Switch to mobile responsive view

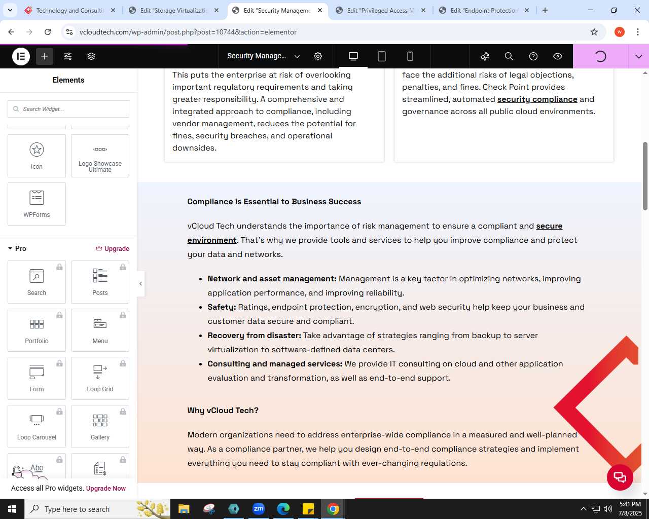[x=410, y=56]
